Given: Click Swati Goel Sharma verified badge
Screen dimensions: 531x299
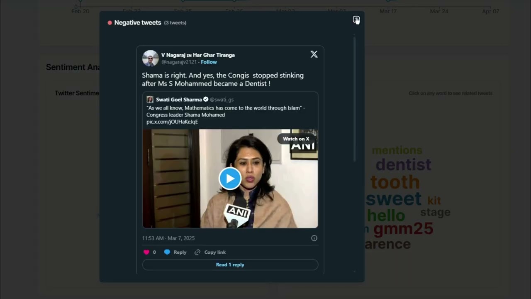Looking at the screenshot, I should pos(206,100).
